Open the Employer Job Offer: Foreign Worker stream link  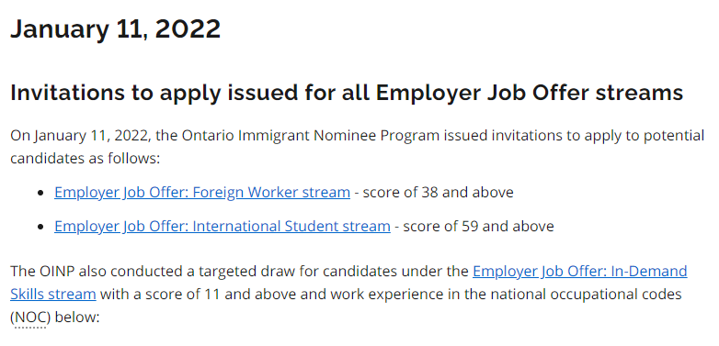[x=202, y=192]
